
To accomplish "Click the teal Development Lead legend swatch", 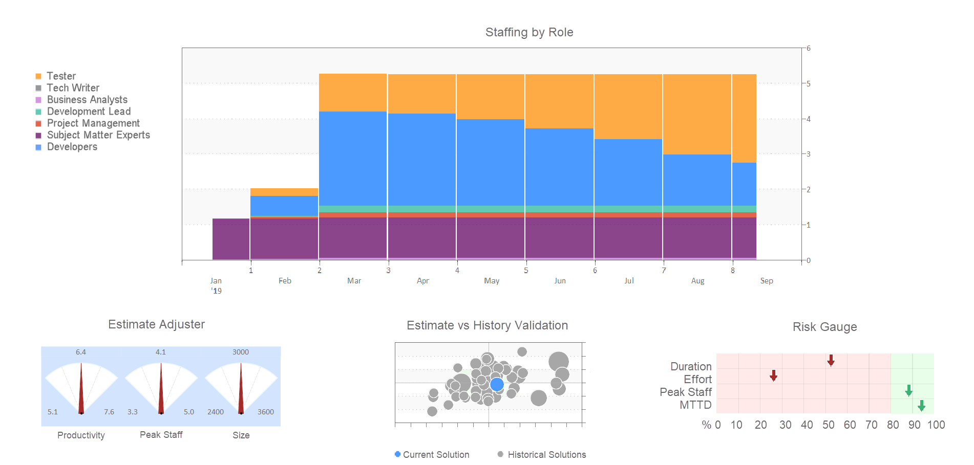I will [x=38, y=112].
